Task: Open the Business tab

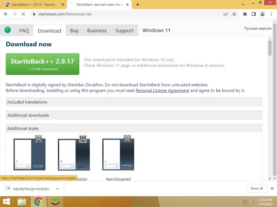Action: tap(97, 31)
